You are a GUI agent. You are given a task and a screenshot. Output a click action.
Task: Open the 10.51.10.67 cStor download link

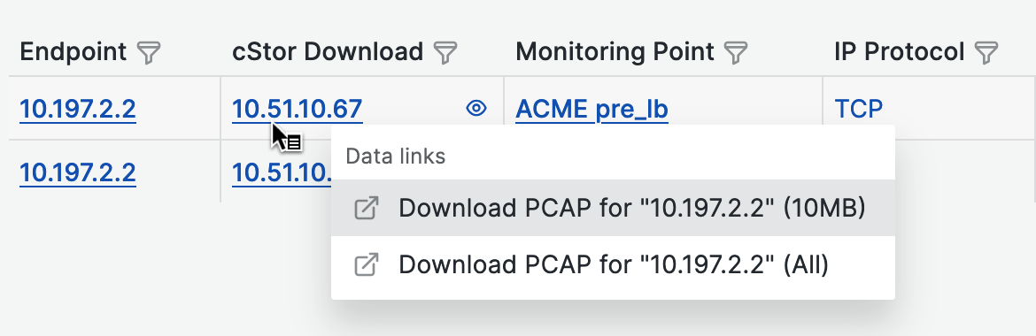[298, 109]
